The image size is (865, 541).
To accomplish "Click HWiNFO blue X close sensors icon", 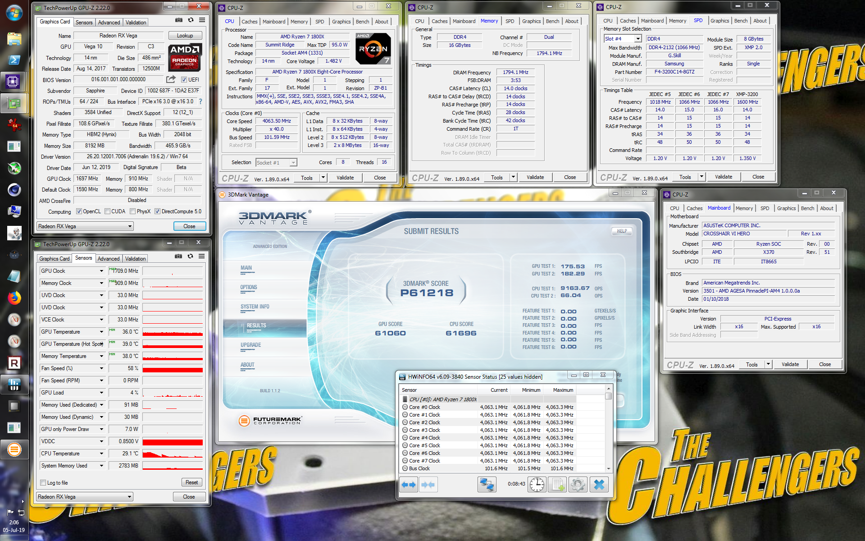I will pyautogui.click(x=599, y=485).
